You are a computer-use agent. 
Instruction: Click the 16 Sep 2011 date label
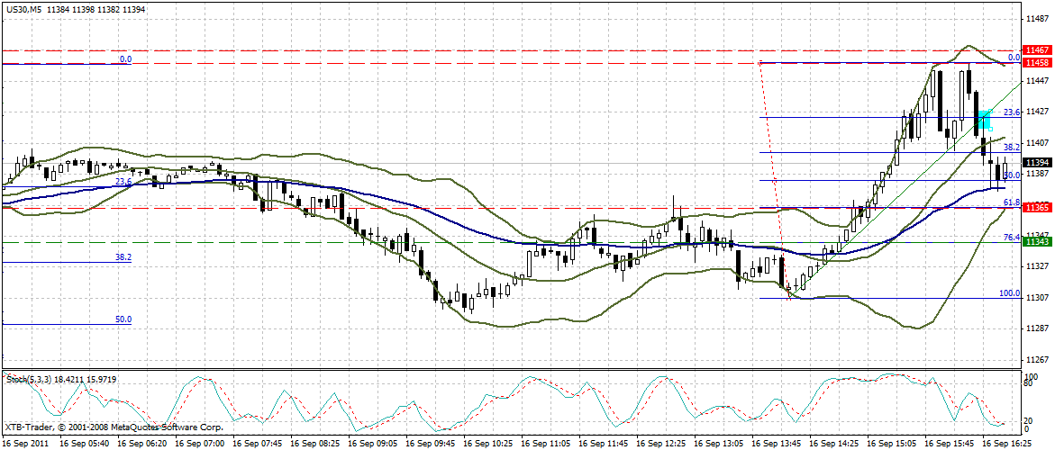(x=25, y=445)
